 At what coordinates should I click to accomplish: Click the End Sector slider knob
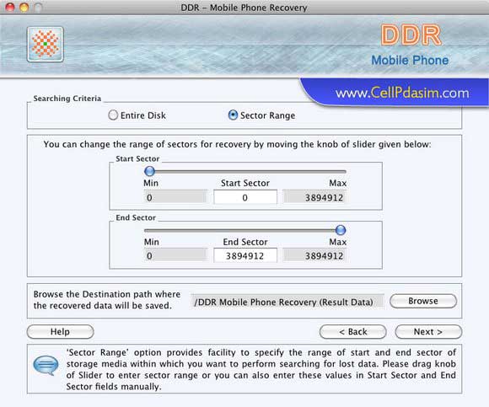pos(341,230)
